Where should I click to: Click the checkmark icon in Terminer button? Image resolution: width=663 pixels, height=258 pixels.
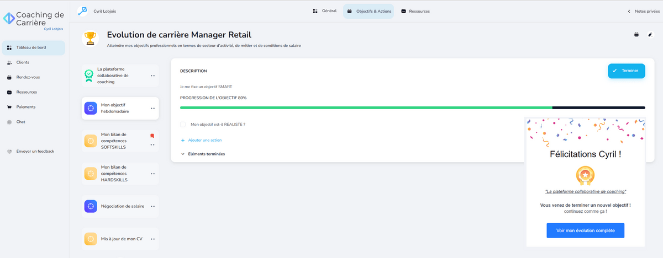(614, 71)
